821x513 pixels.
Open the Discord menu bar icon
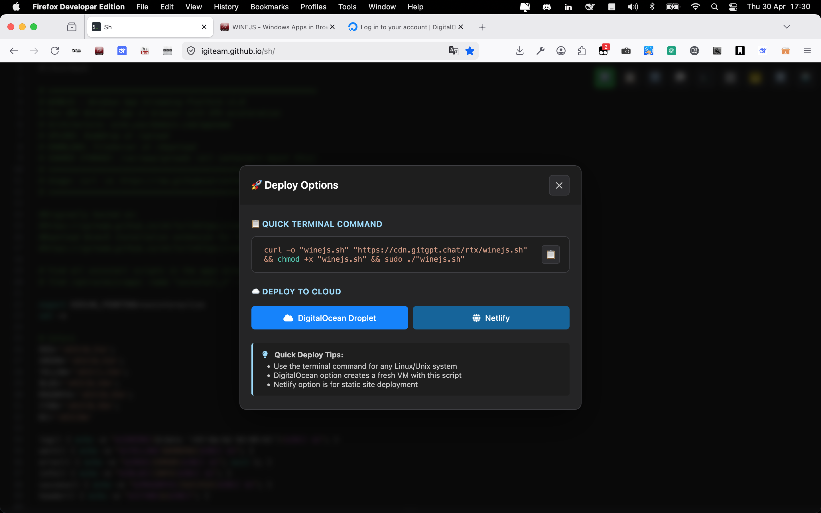pyautogui.click(x=546, y=7)
